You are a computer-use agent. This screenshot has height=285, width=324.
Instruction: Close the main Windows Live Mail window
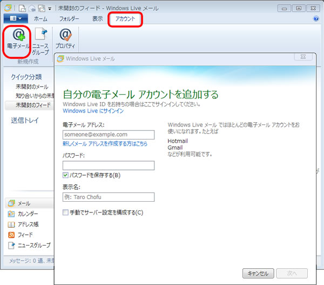pyautogui.click(x=313, y=9)
